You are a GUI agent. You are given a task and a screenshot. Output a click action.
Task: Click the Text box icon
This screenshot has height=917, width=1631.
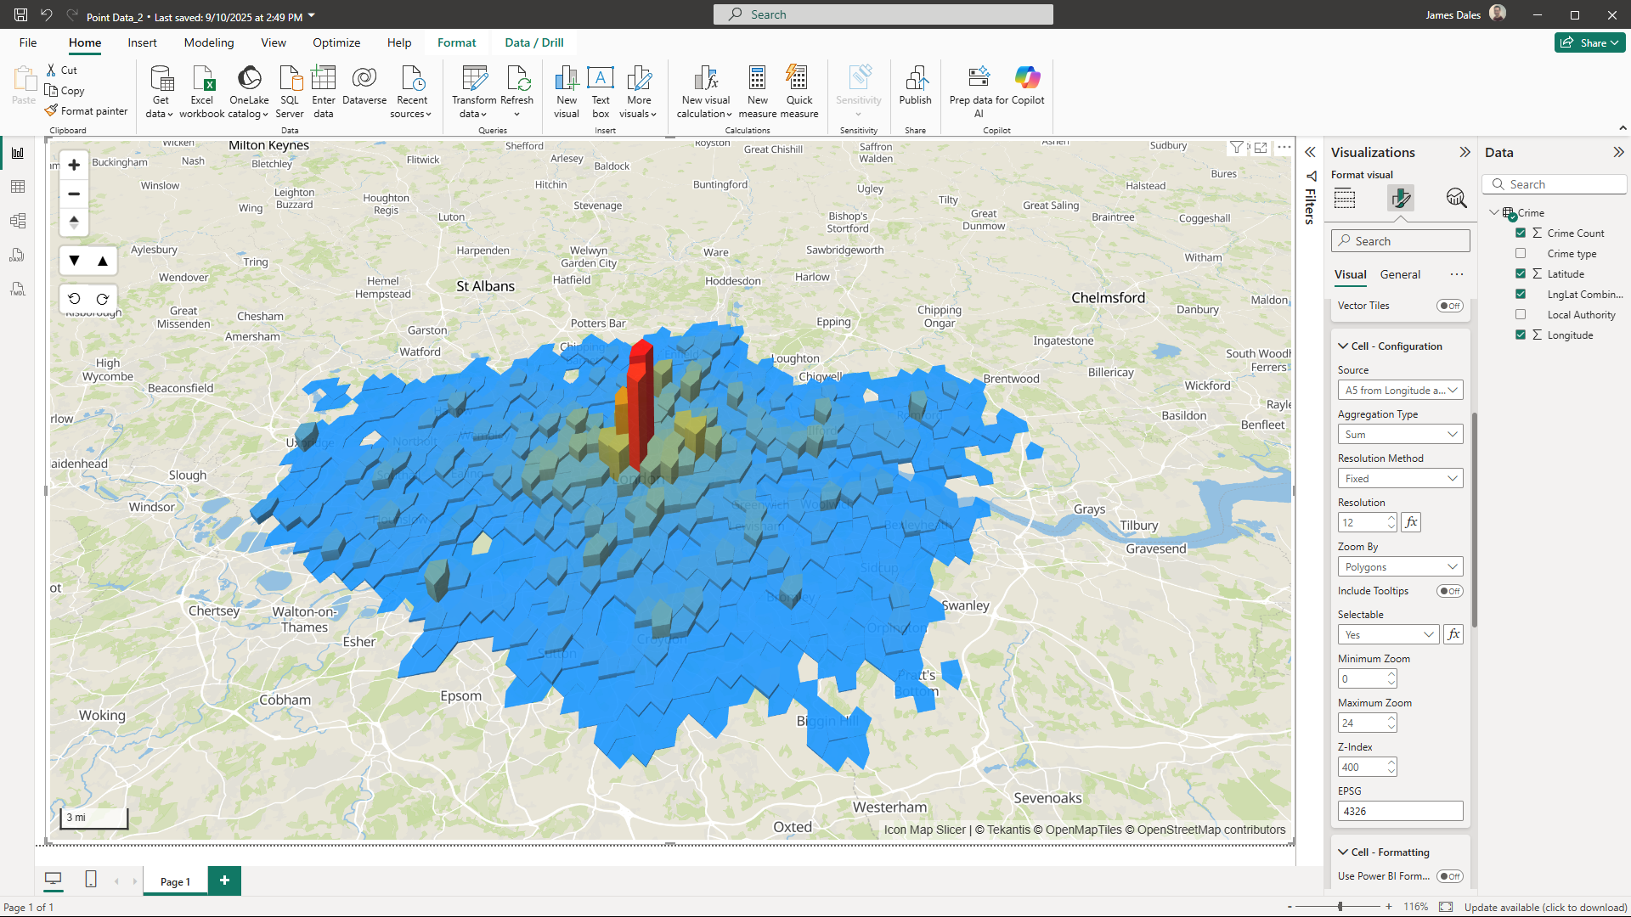click(x=601, y=79)
